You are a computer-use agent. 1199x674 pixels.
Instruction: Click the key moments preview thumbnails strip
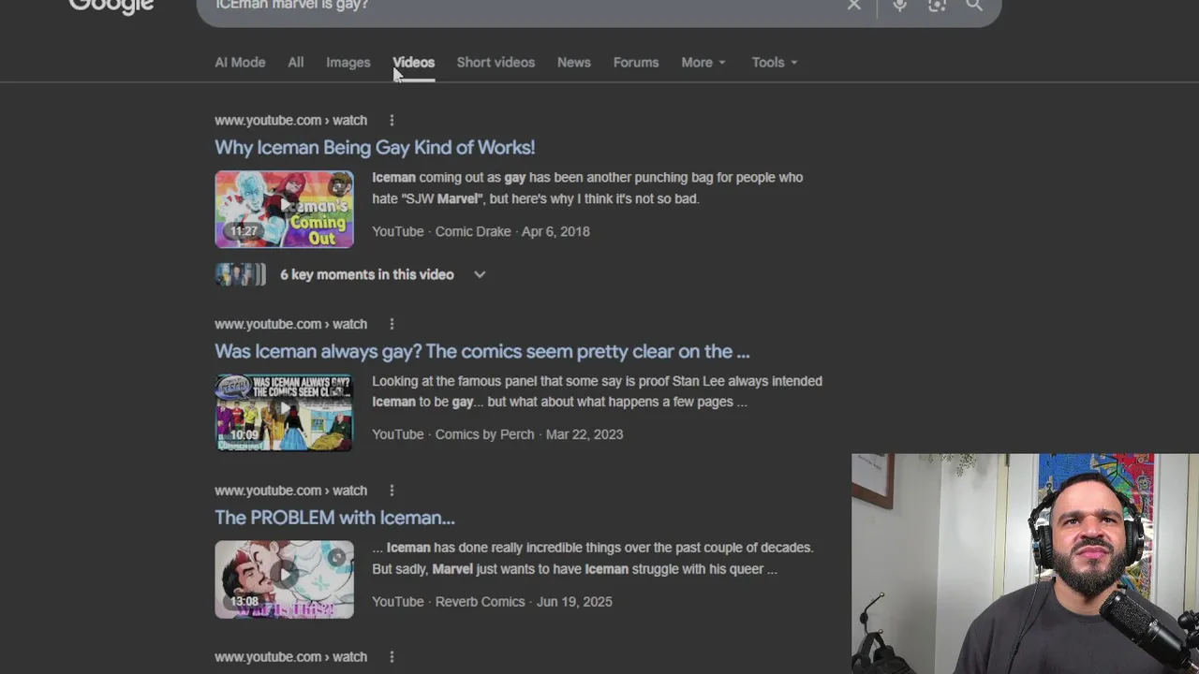point(241,274)
